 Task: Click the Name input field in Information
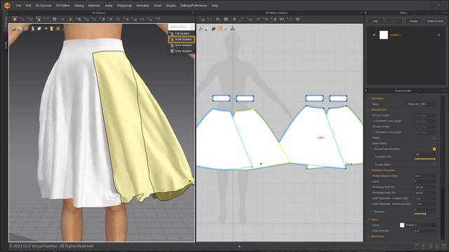coord(420,104)
